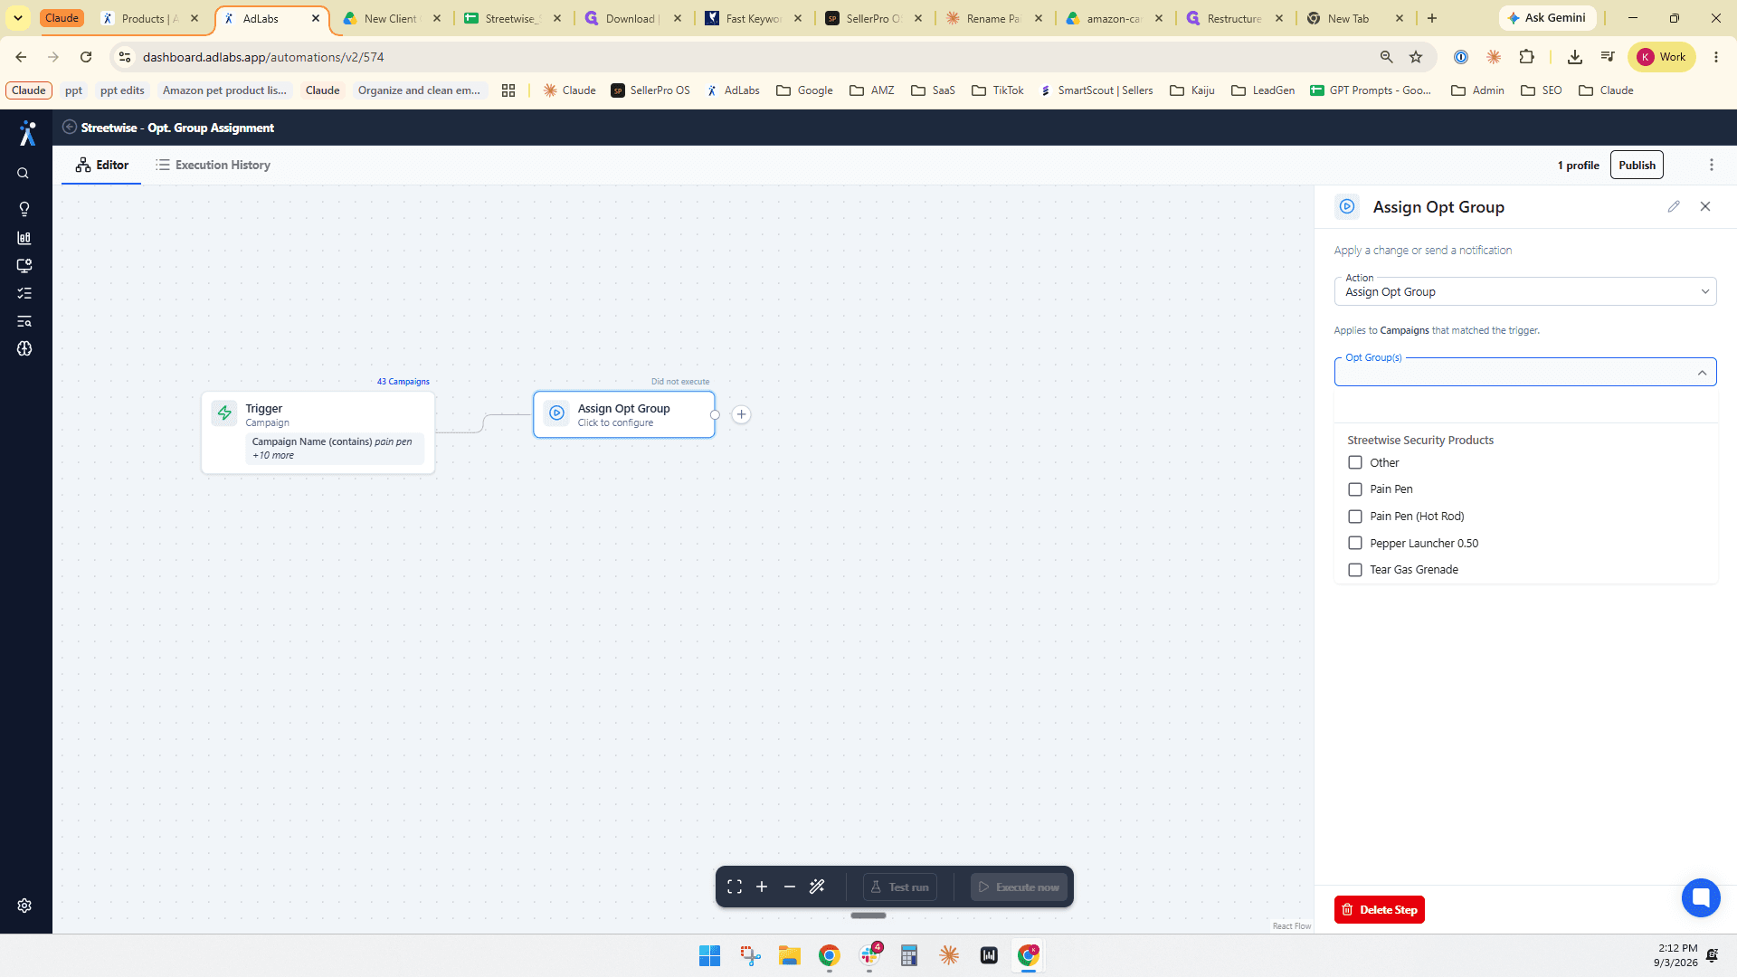Viewport: 1737px width, 977px height.
Task: Click the Trigger node lightning icon
Action: click(x=224, y=413)
